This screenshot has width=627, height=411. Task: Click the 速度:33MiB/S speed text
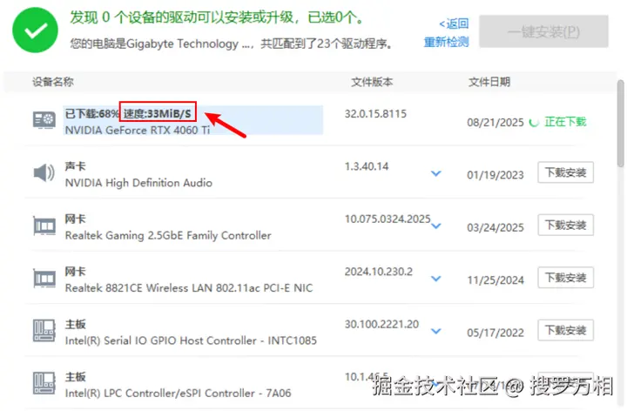[x=158, y=113]
